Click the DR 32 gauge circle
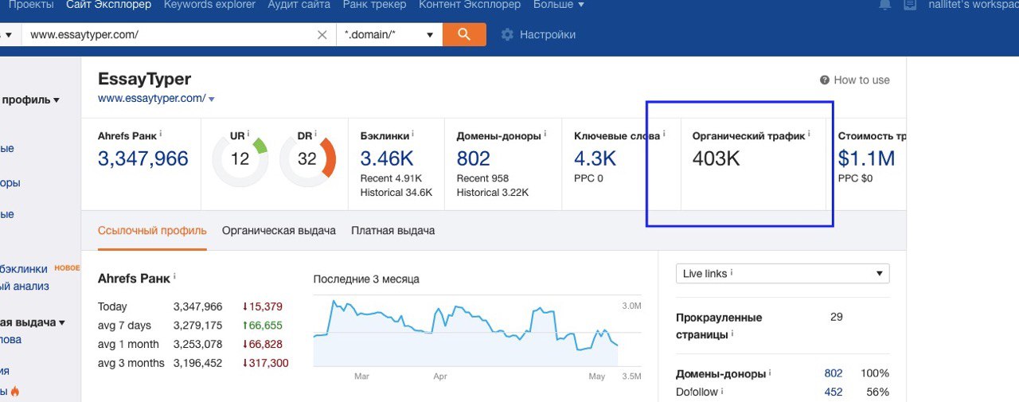 pyautogui.click(x=307, y=159)
